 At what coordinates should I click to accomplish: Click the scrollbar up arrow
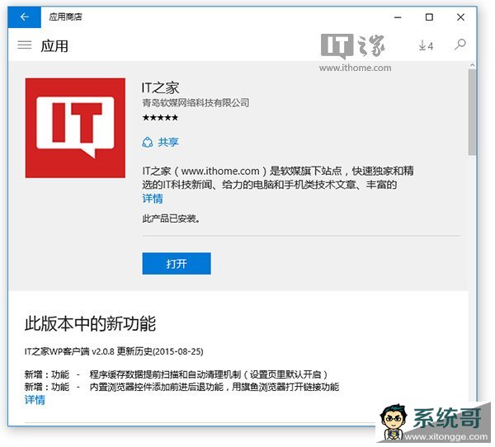(x=472, y=65)
